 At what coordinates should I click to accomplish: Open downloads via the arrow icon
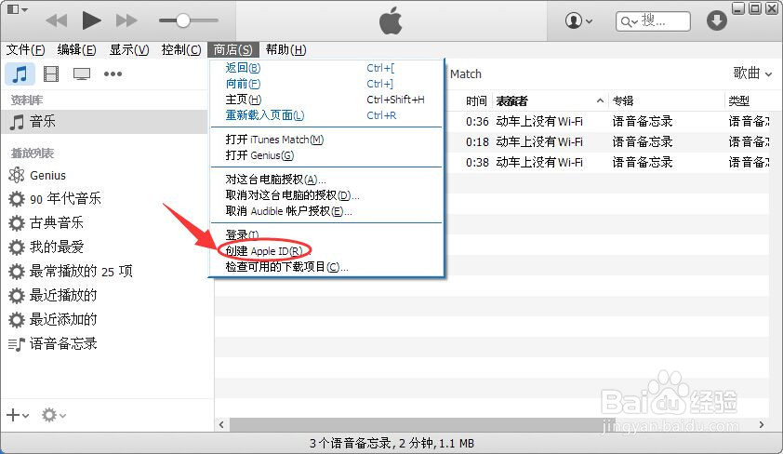click(x=717, y=20)
